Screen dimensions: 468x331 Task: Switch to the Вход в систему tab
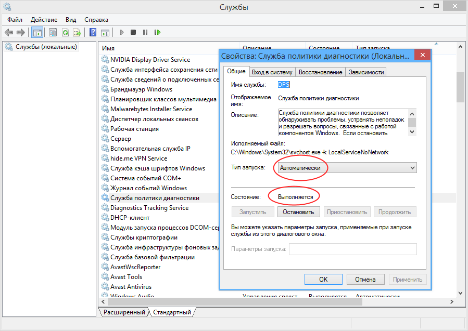(272, 72)
